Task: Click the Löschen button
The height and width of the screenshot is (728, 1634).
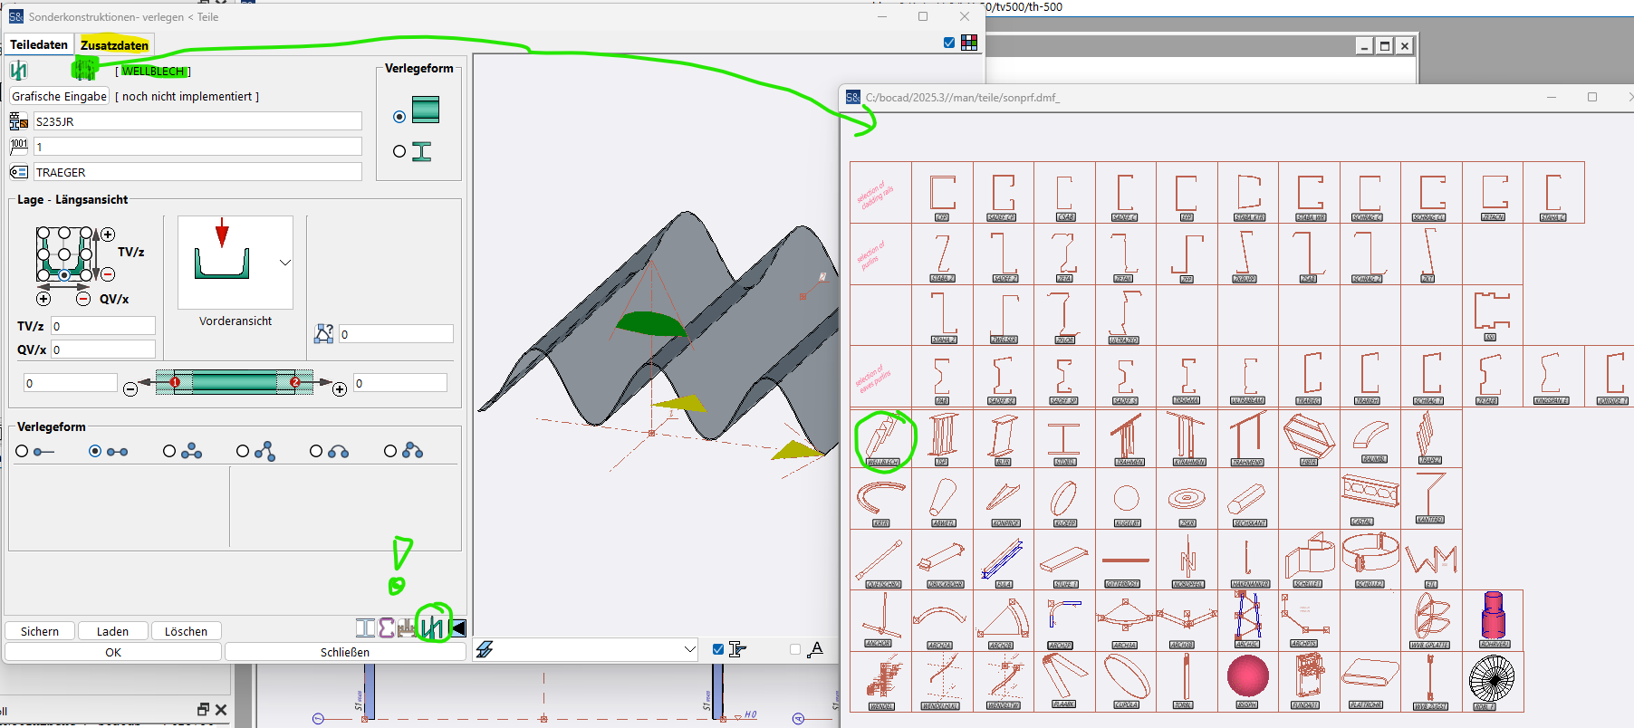Action: point(186,631)
